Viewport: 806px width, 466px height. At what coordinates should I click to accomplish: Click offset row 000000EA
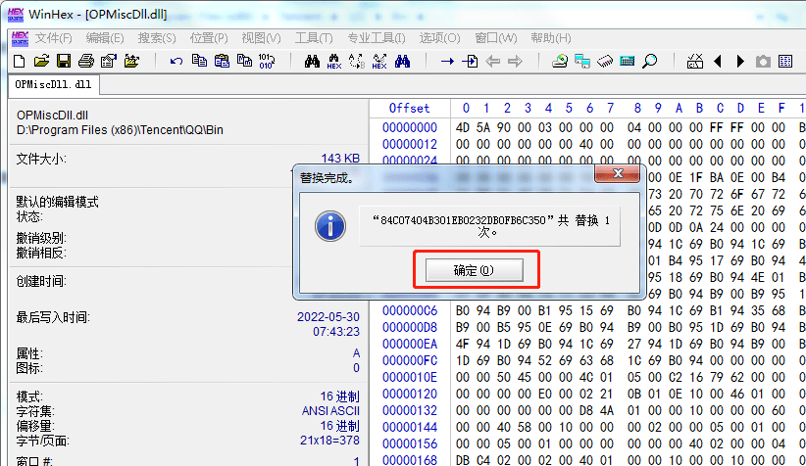(x=410, y=344)
